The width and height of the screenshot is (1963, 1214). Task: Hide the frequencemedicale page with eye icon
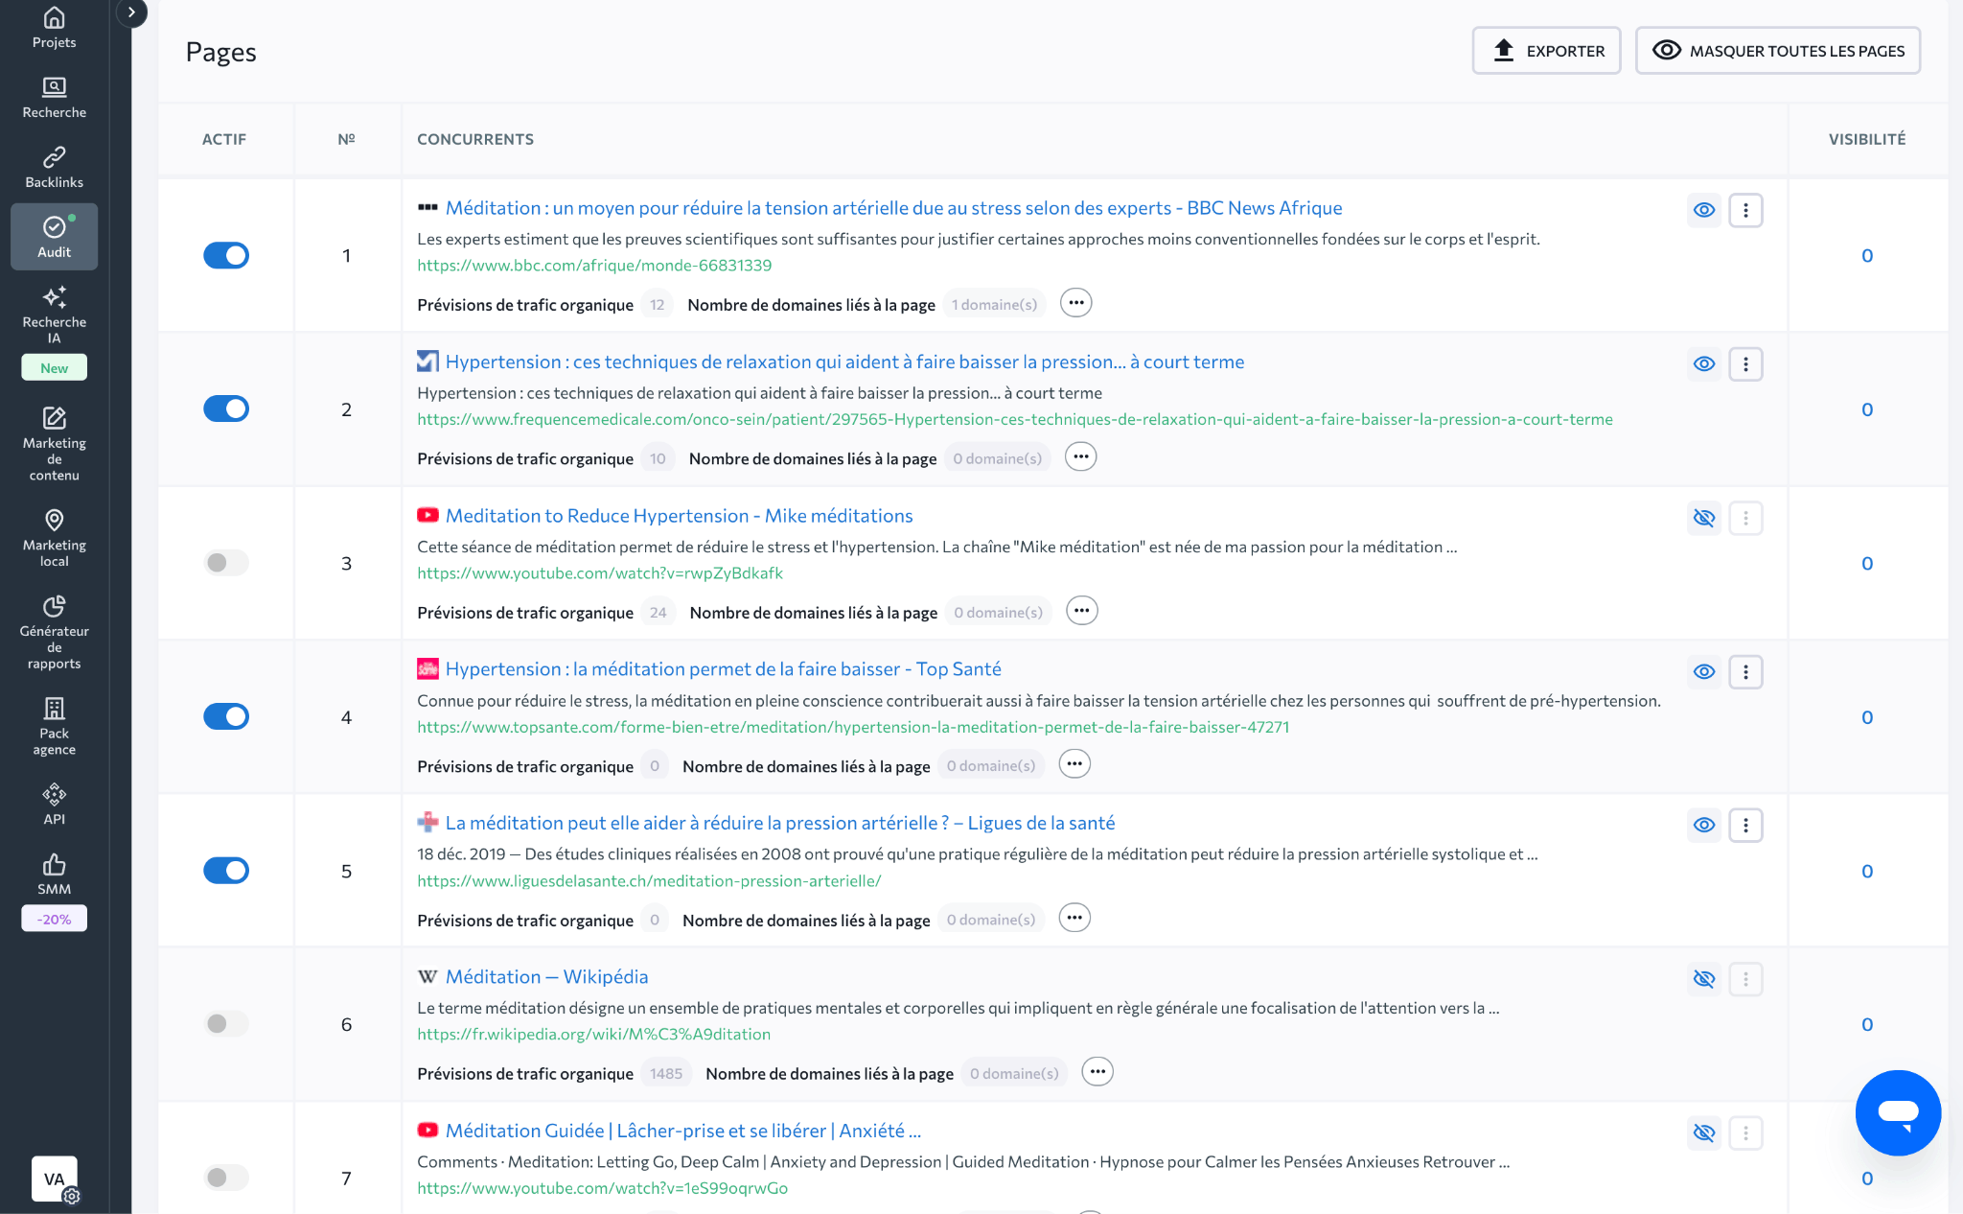[1703, 364]
